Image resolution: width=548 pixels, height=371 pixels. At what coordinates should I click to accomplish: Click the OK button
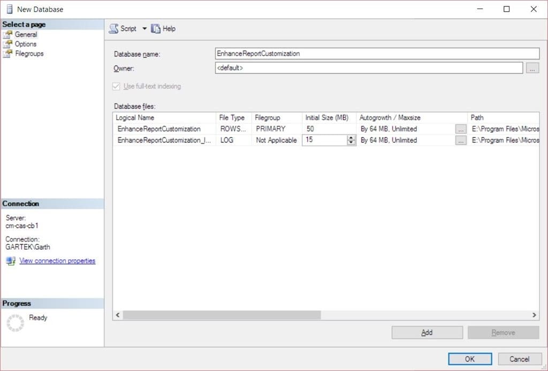(470, 359)
